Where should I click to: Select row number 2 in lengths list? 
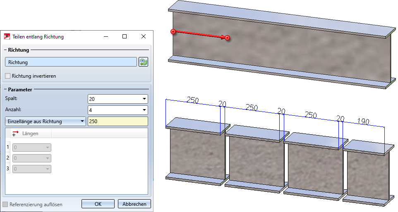click(7, 158)
